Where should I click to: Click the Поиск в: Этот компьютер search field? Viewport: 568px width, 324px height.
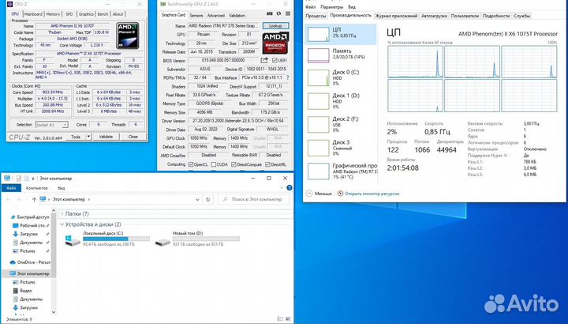pyautogui.click(x=253, y=200)
